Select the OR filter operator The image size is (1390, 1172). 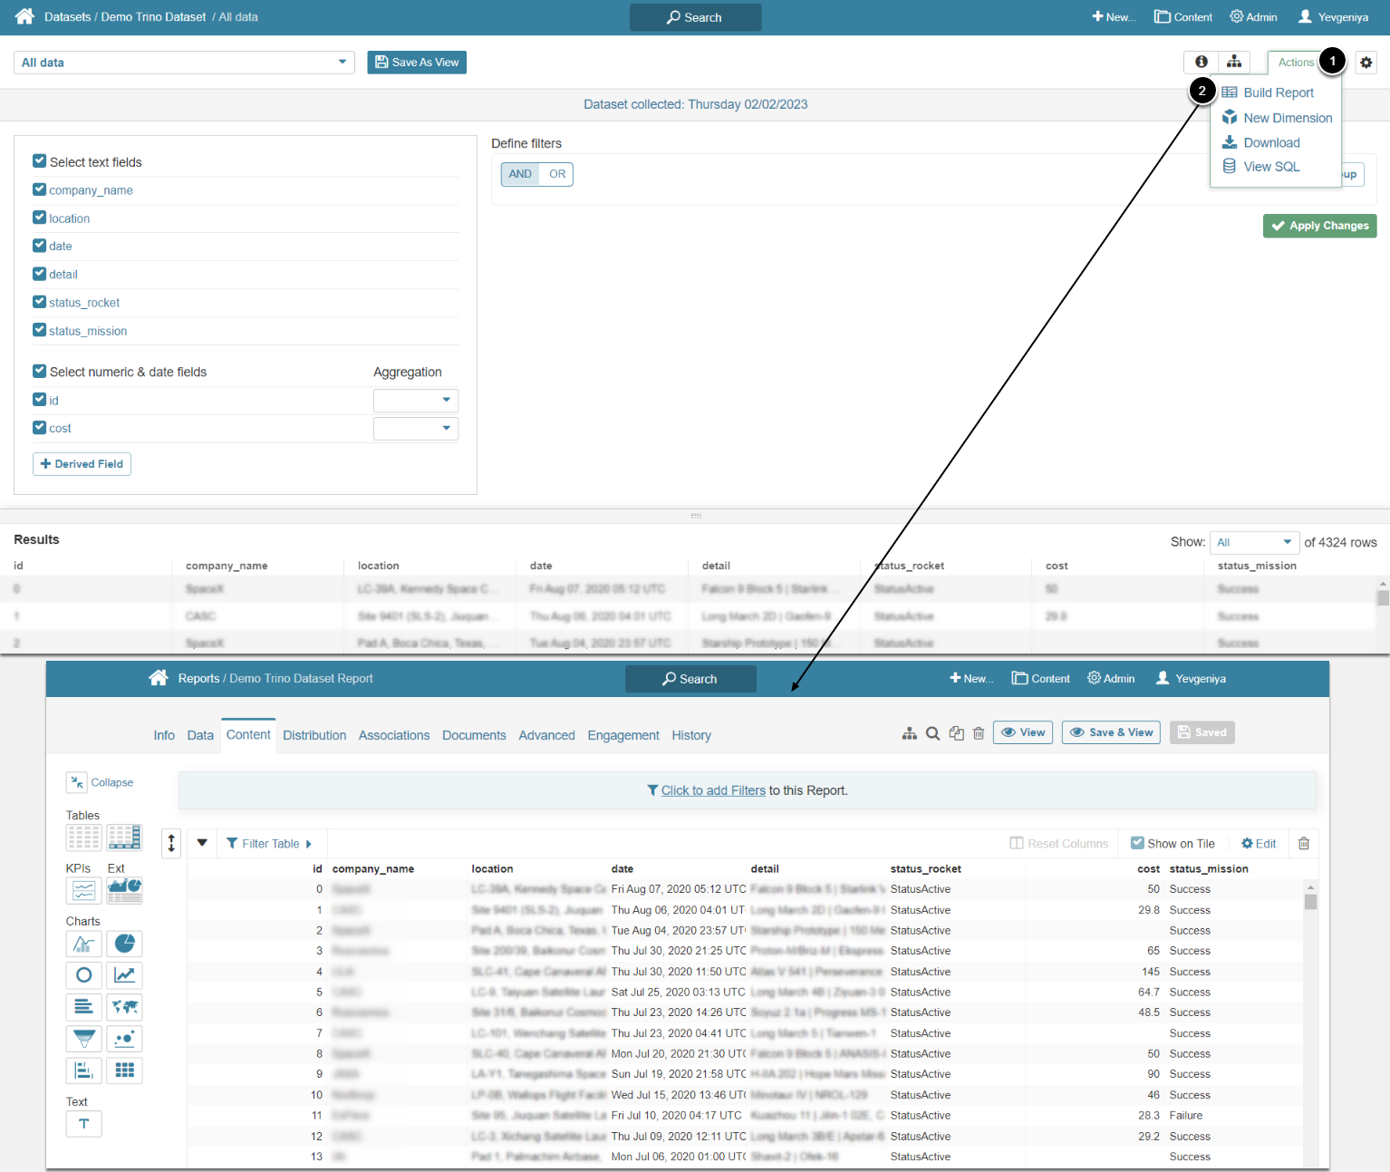pyautogui.click(x=556, y=174)
